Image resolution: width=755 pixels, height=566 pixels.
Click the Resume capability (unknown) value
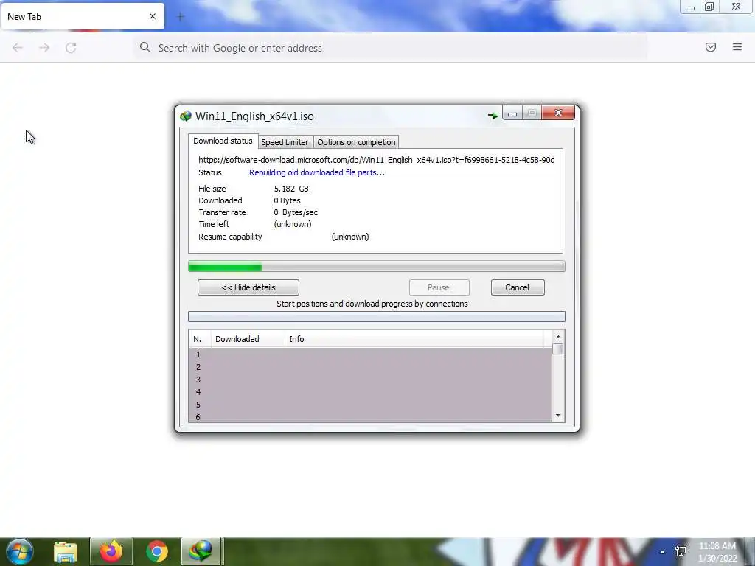click(x=350, y=237)
